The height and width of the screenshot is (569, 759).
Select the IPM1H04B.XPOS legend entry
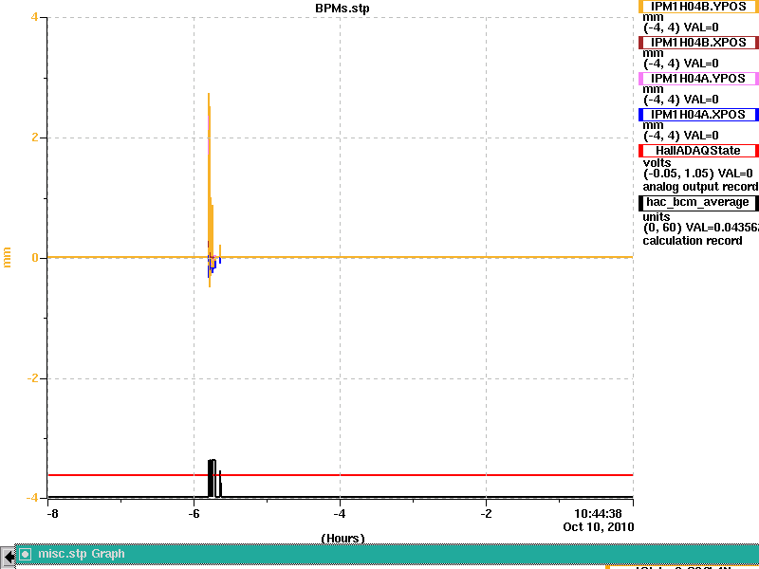click(x=698, y=43)
